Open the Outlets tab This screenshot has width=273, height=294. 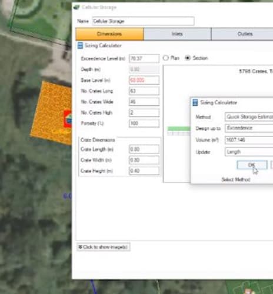click(242, 34)
